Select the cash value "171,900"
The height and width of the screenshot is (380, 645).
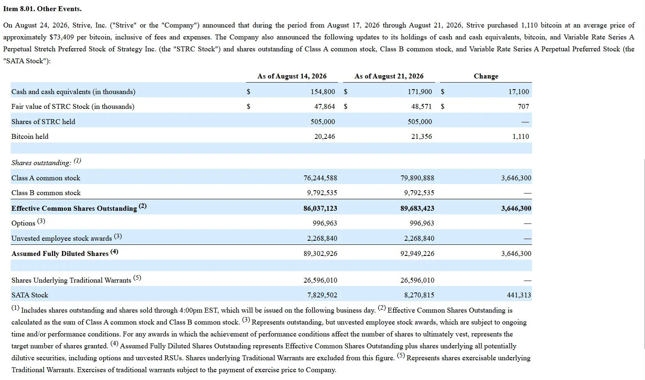point(420,92)
